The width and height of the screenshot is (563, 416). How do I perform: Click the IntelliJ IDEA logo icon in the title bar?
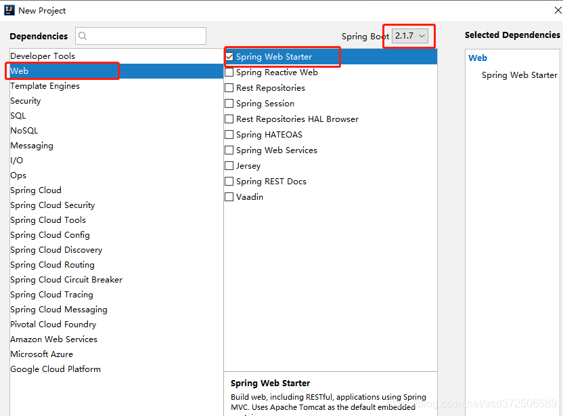9,10
